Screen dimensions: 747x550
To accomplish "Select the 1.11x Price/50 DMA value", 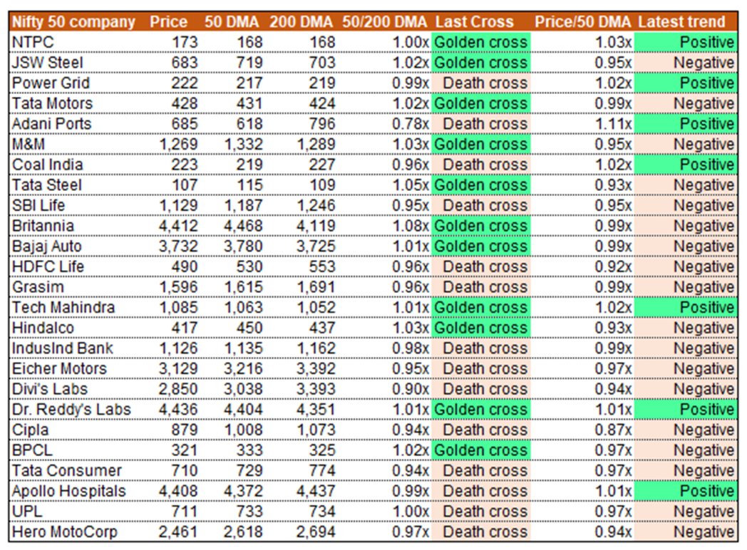I will pyautogui.click(x=613, y=124).
